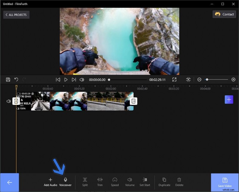
Task: Click the Add Audio icon
Action: point(50,179)
